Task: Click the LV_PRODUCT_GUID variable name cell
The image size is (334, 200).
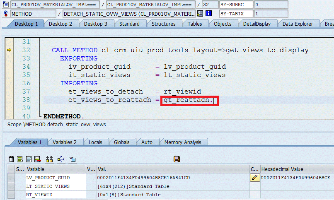Action: point(56,178)
